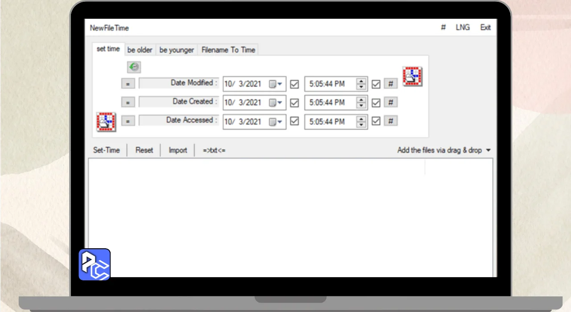
Task: Toggle the time checkbox for Date Modified
Action: [376, 84]
